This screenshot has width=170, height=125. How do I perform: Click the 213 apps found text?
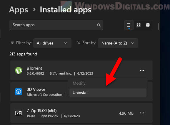click(x=23, y=54)
